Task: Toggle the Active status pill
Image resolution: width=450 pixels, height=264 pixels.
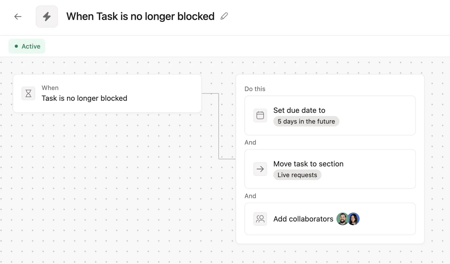Action: click(27, 46)
